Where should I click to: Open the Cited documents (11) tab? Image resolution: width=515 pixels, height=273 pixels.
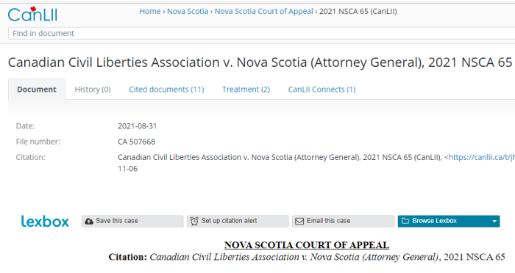(166, 90)
